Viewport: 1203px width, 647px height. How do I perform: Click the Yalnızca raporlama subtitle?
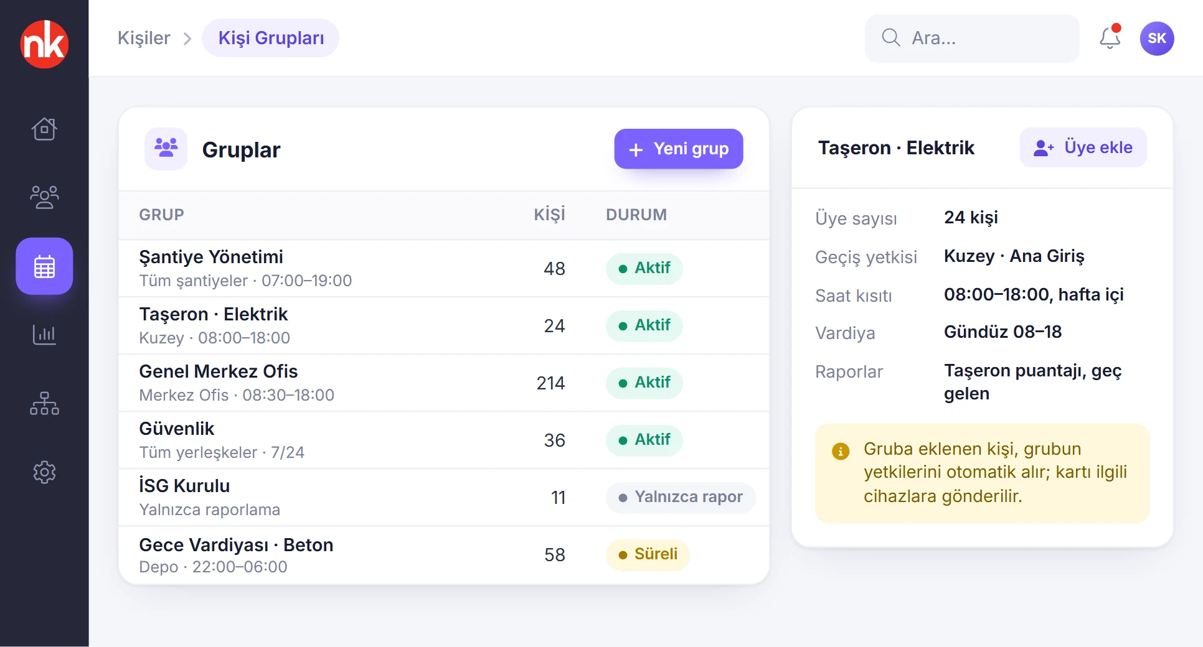tap(209, 510)
